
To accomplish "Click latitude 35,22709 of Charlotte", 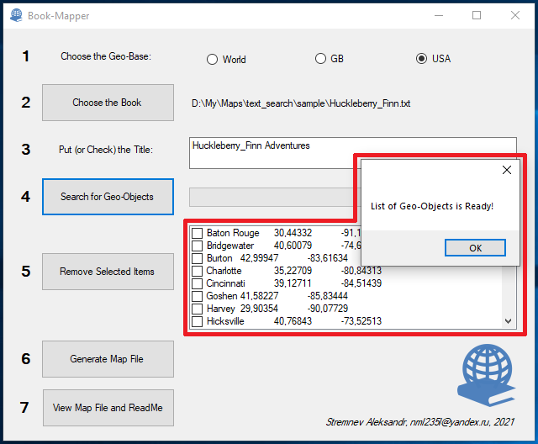I will 293,271.
